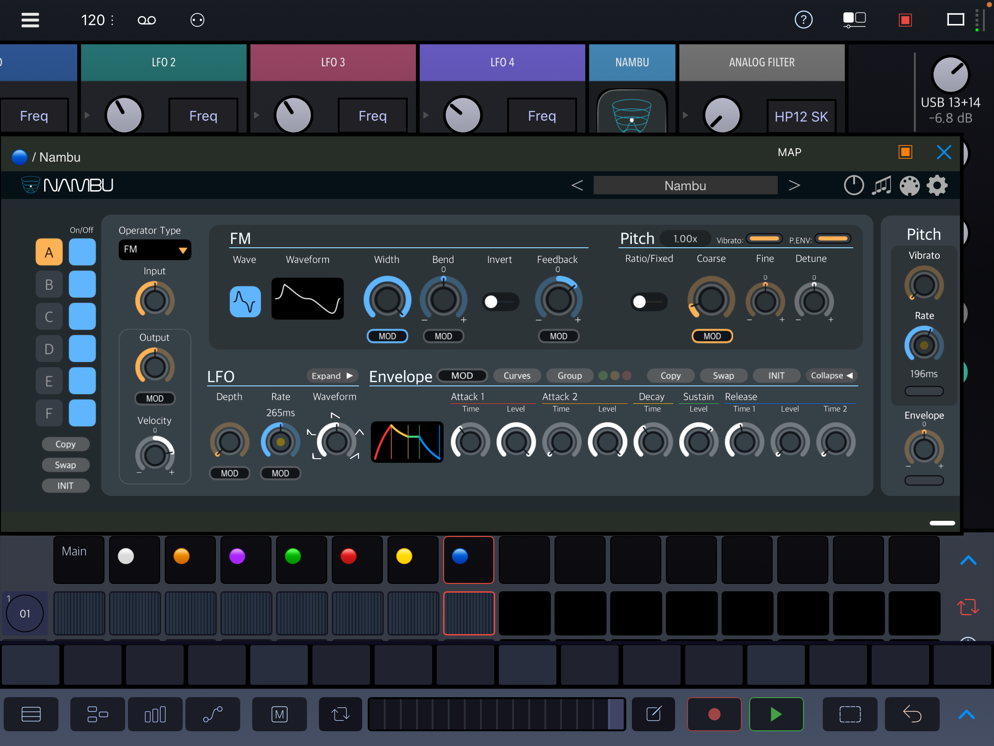994x746 pixels.
Task: Toggle the FM Invert switch
Action: pyautogui.click(x=500, y=302)
